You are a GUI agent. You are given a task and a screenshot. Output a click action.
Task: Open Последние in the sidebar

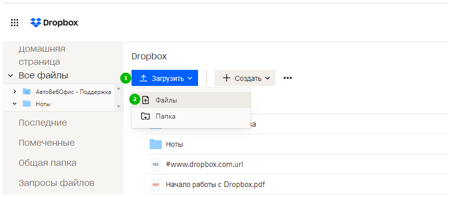pos(43,123)
